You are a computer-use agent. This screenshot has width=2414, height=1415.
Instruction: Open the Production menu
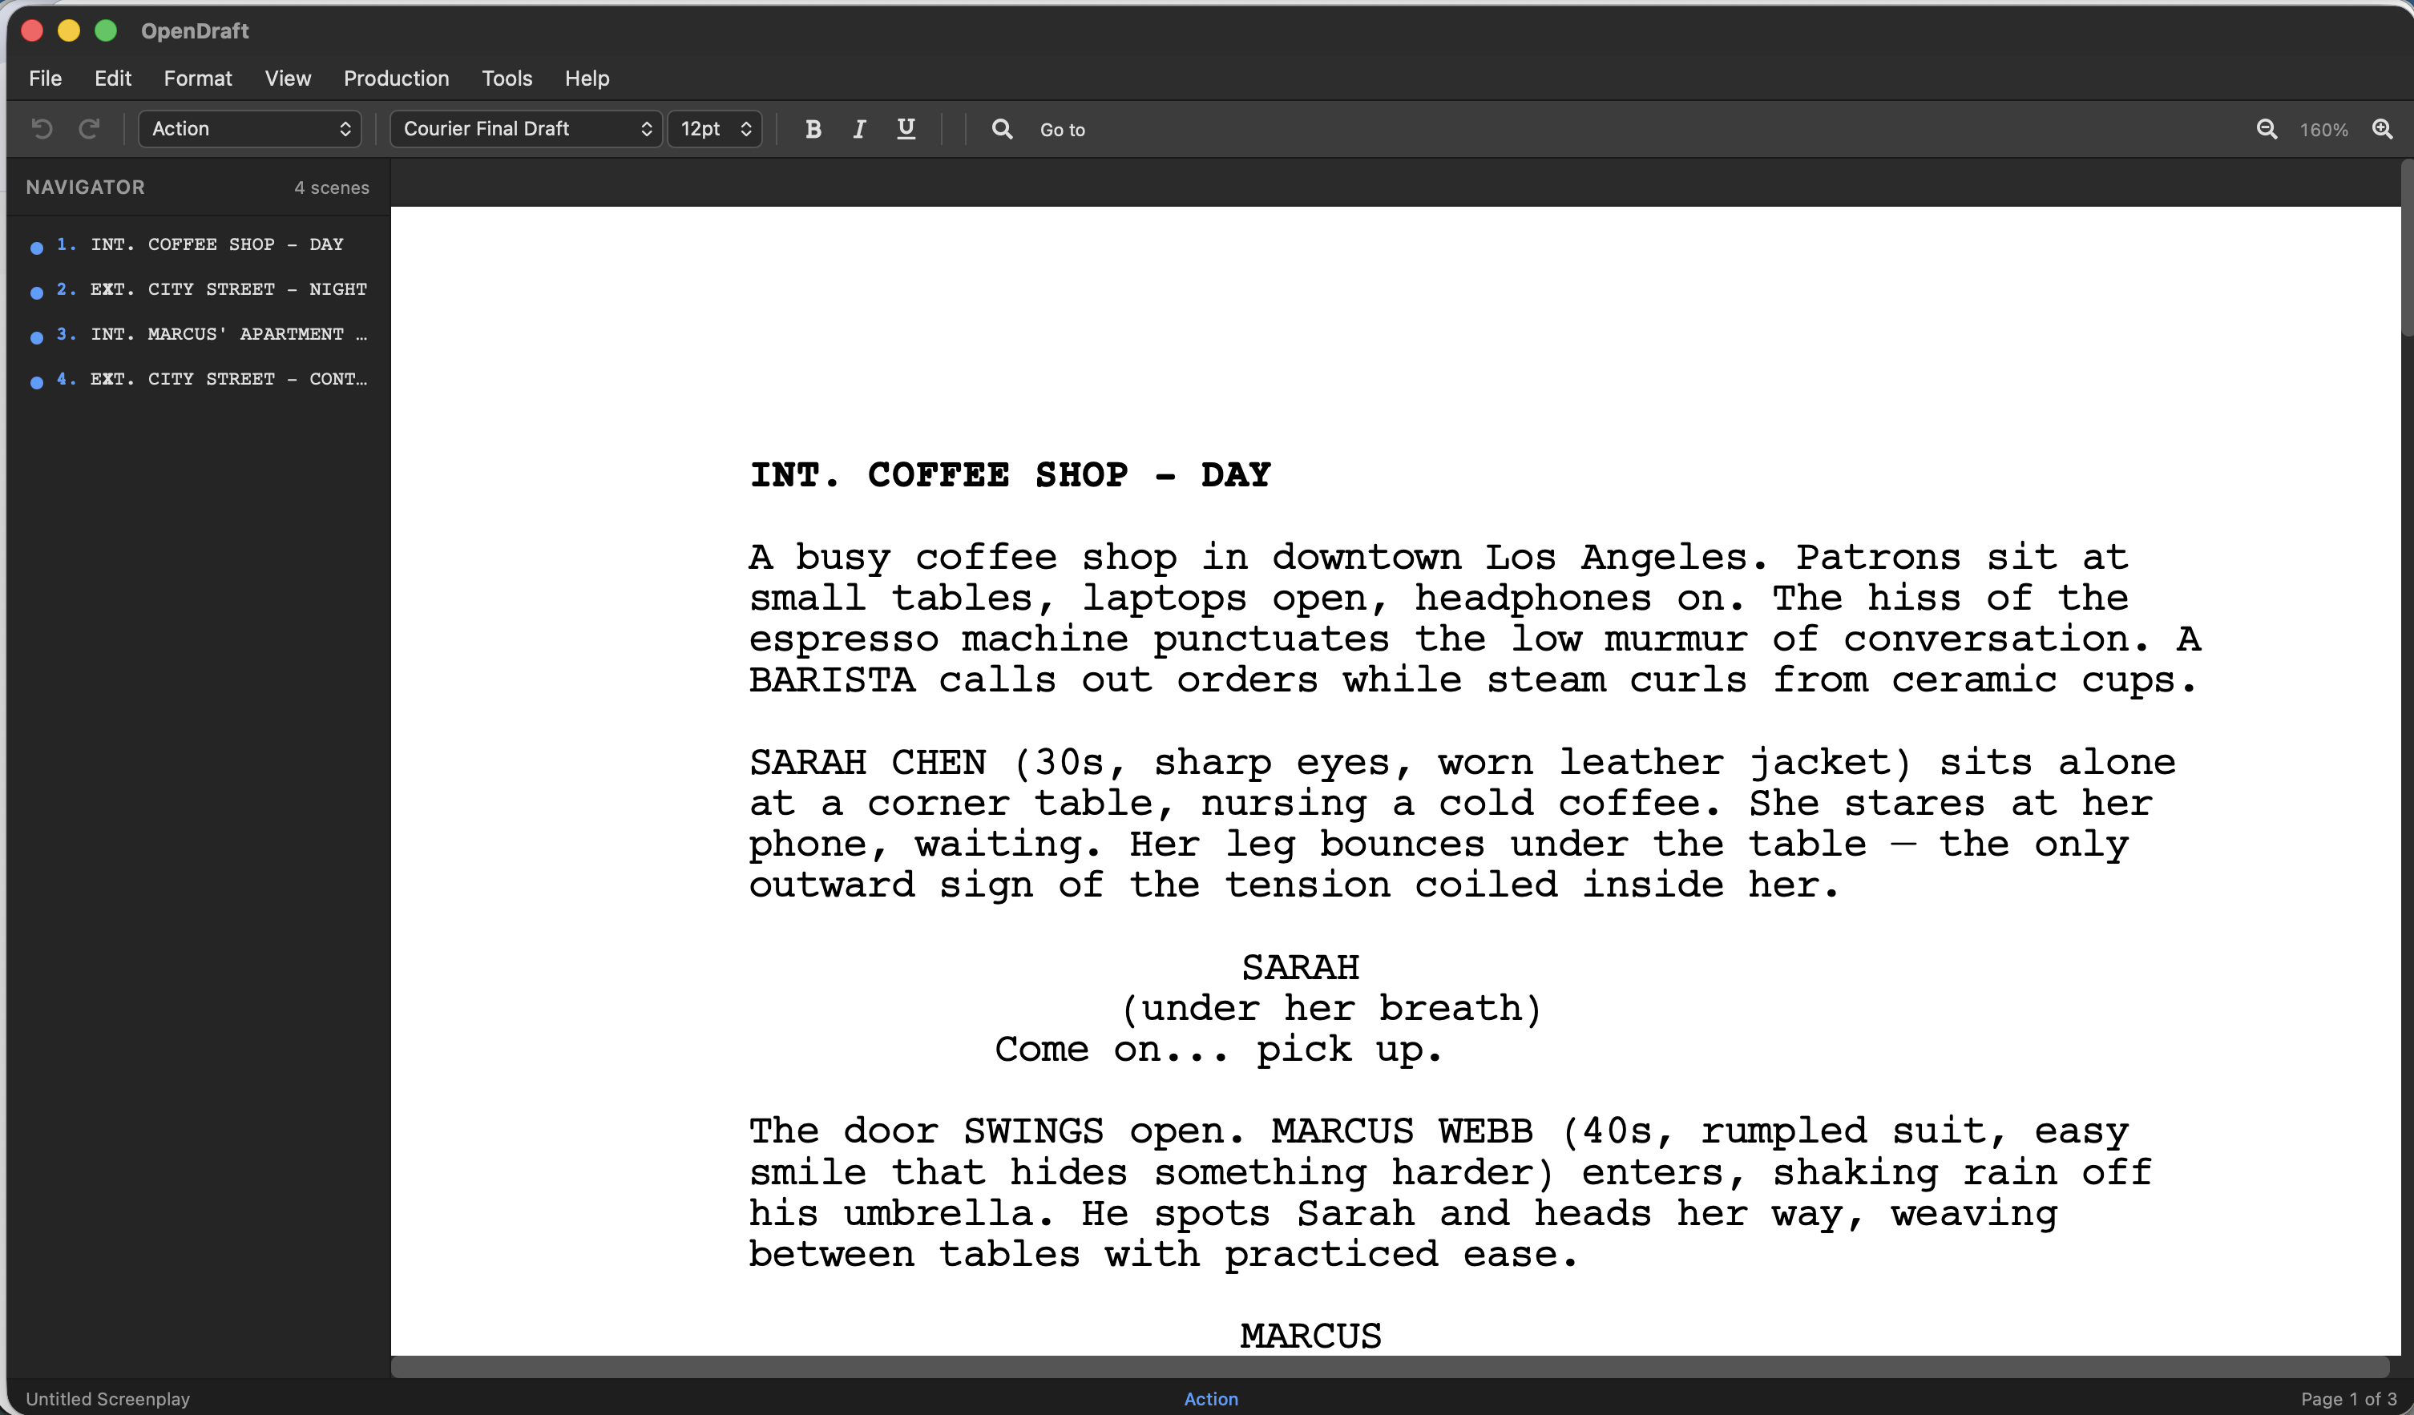pos(396,79)
